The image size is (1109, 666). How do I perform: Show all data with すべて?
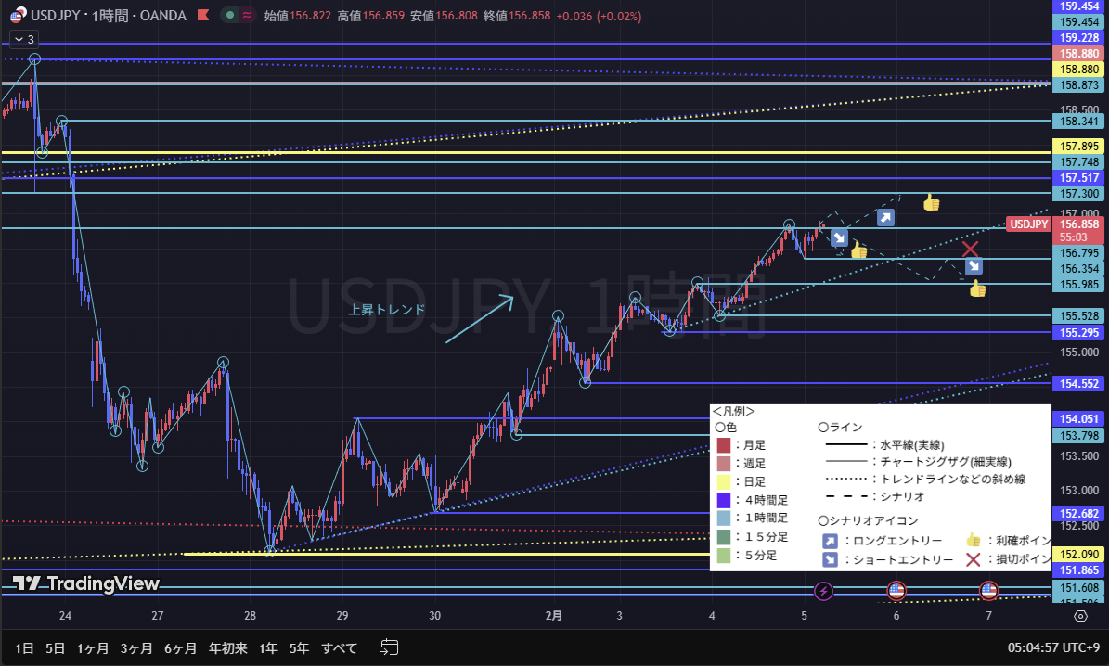coord(339,647)
